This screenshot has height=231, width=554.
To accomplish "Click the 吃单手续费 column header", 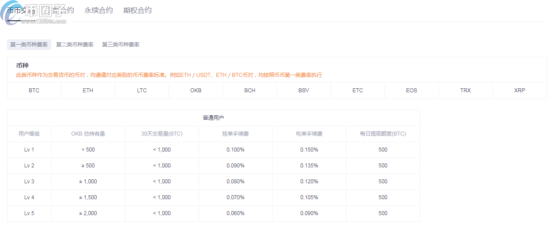I will (309, 134).
